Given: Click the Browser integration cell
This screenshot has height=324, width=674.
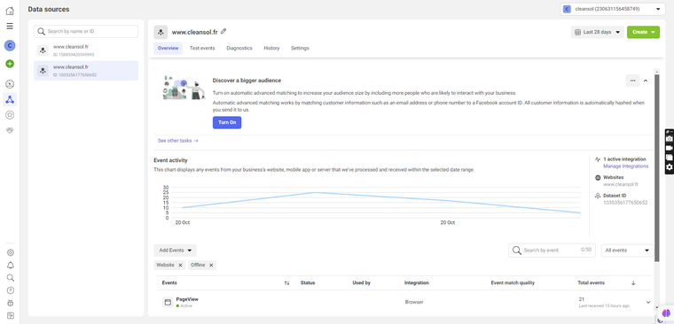Looking at the screenshot, I should (414, 302).
